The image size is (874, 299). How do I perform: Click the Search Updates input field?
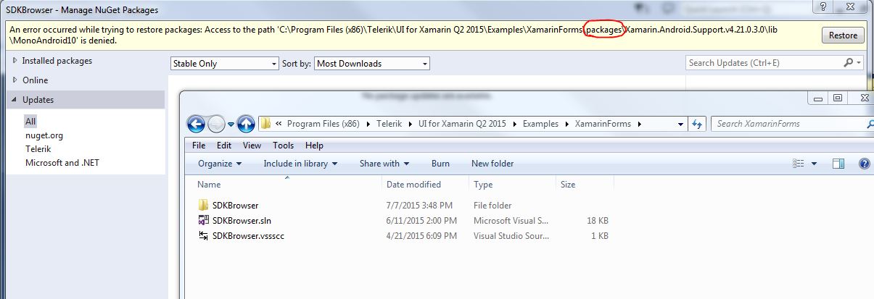pos(764,63)
